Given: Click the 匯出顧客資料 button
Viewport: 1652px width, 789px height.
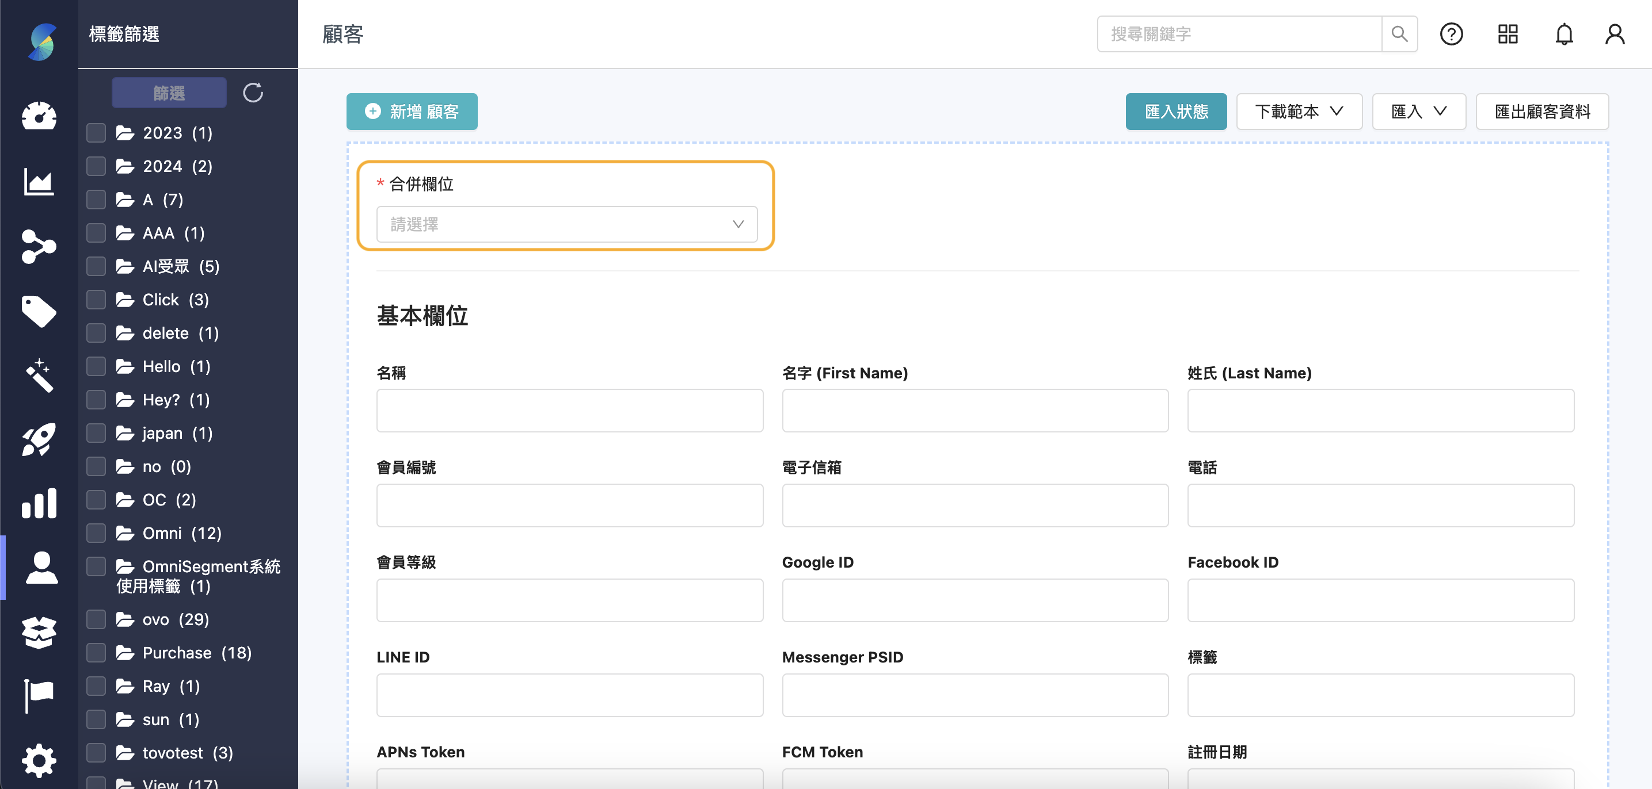Looking at the screenshot, I should 1541,112.
